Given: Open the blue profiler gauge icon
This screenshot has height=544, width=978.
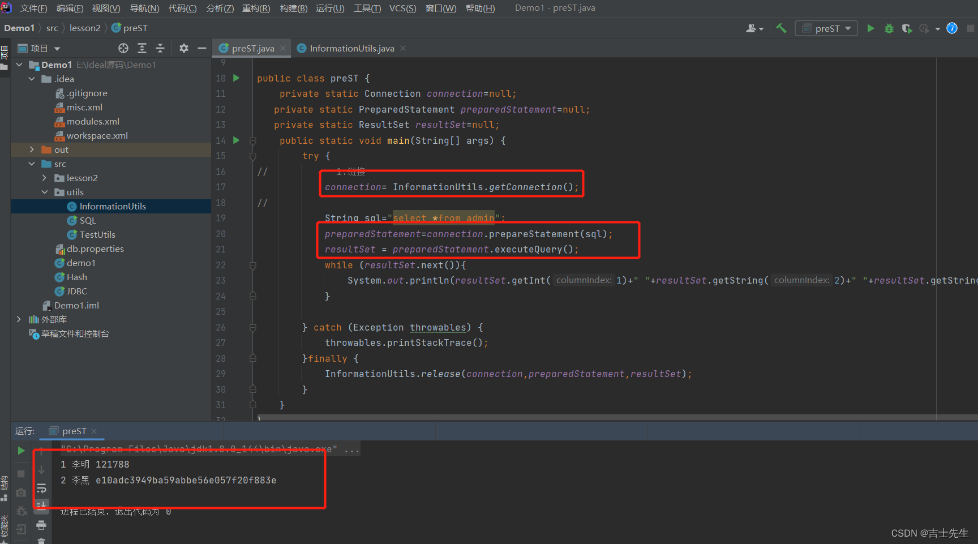Looking at the screenshot, I should [952, 28].
